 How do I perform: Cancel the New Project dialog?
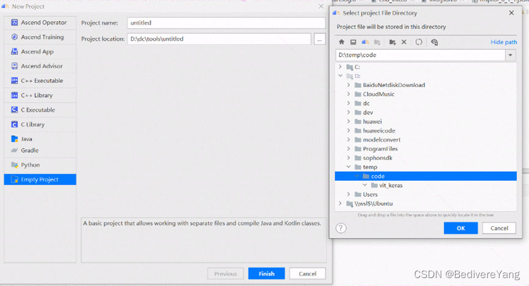tap(308, 274)
